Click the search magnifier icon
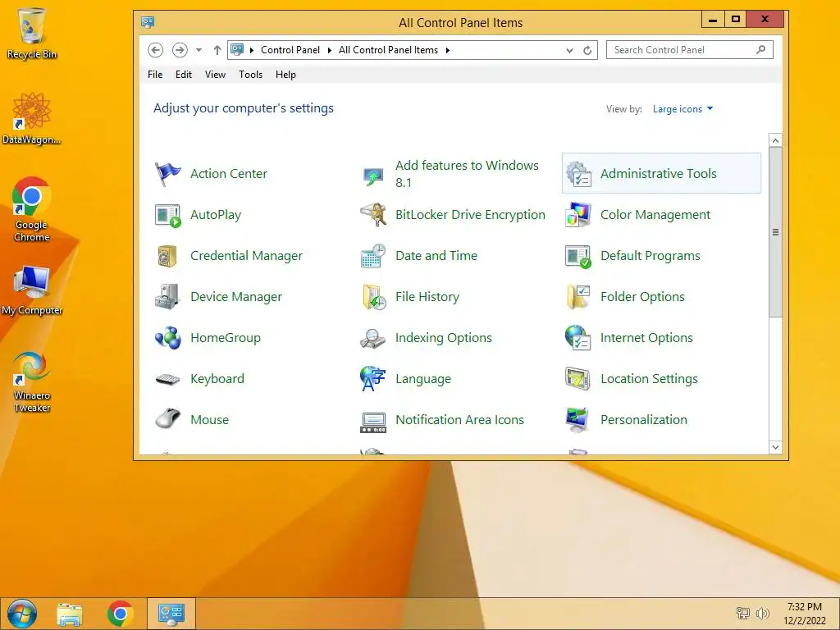Viewport: 840px width, 630px height. tap(760, 50)
